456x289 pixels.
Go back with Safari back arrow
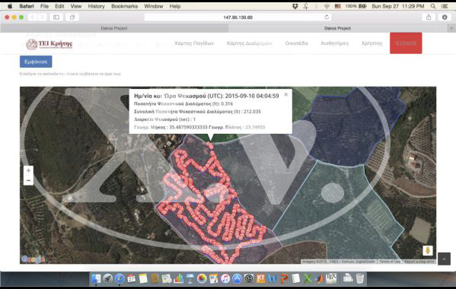(33, 17)
